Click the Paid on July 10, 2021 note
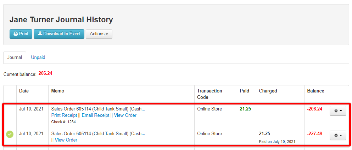 point(277,142)
